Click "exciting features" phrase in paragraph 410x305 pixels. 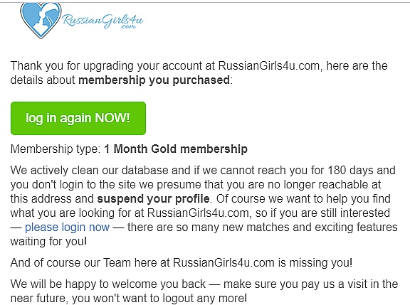coord(356,228)
